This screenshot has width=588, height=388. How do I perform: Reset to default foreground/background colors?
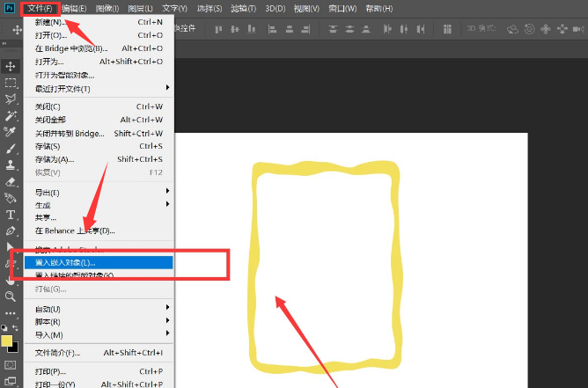4,327
